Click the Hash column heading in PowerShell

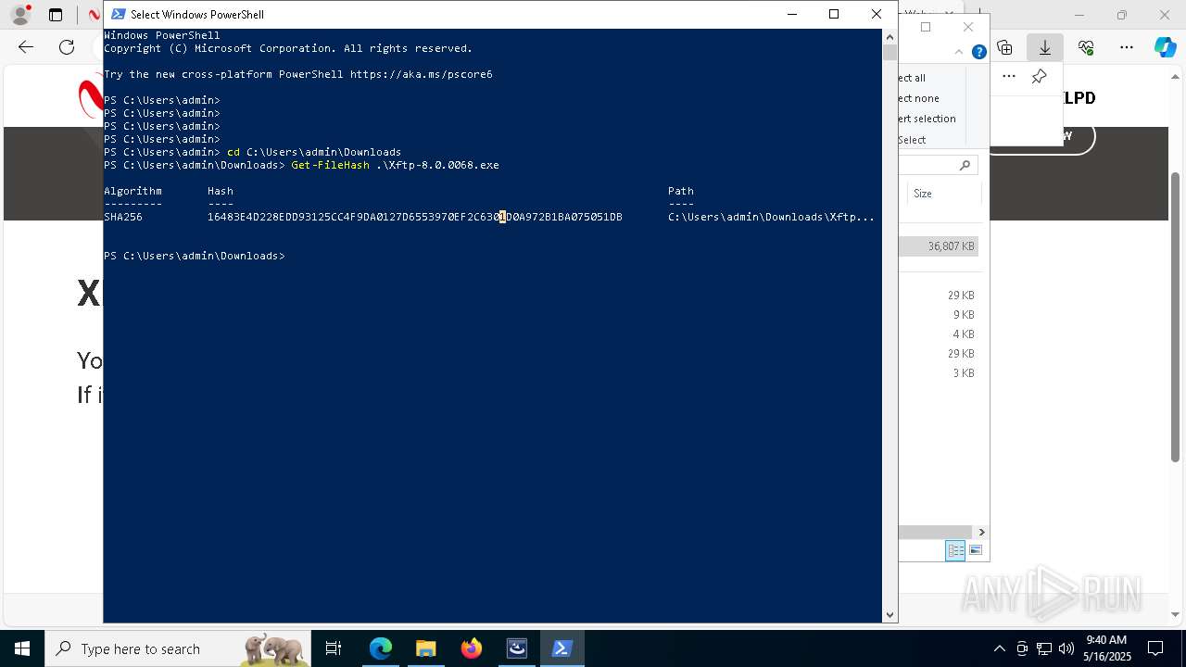click(x=221, y=191)
